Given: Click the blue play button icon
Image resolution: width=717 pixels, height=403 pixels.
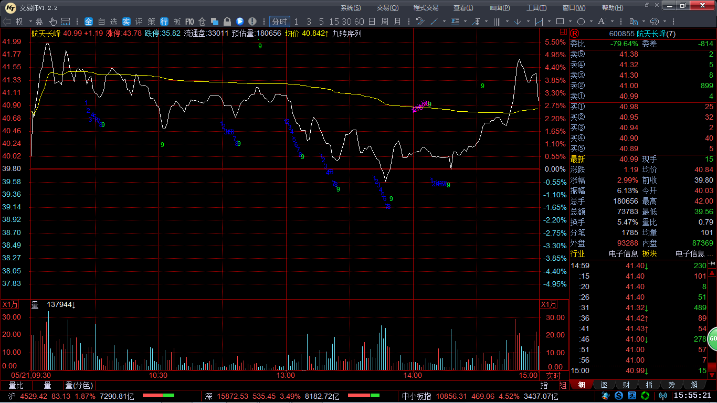Looking at the screenshot, I should tap(240, 22).
